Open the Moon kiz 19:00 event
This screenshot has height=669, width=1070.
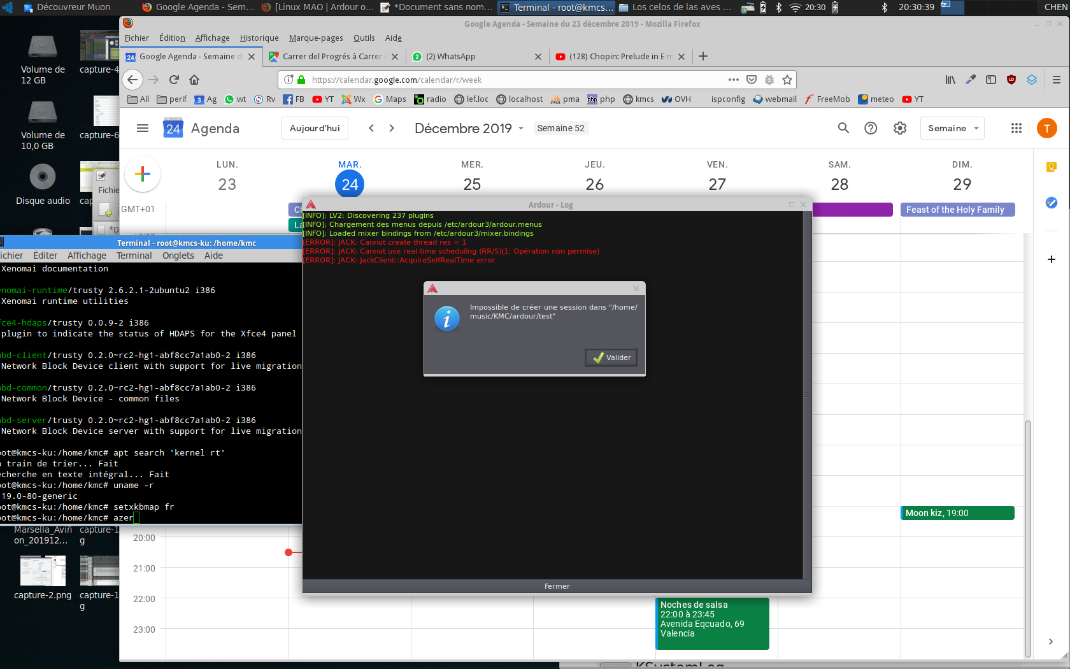point(957,513)
